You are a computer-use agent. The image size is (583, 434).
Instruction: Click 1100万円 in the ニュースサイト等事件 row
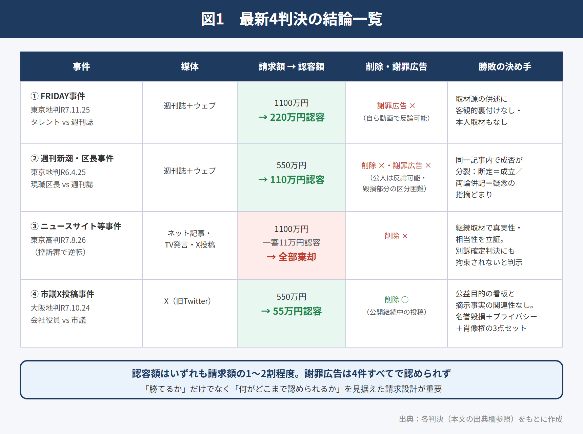click(x=291, y=229)
